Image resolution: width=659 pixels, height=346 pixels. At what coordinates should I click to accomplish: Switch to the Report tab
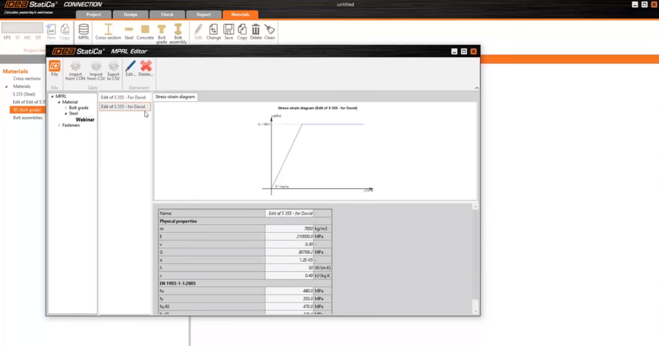coord(203,15)
